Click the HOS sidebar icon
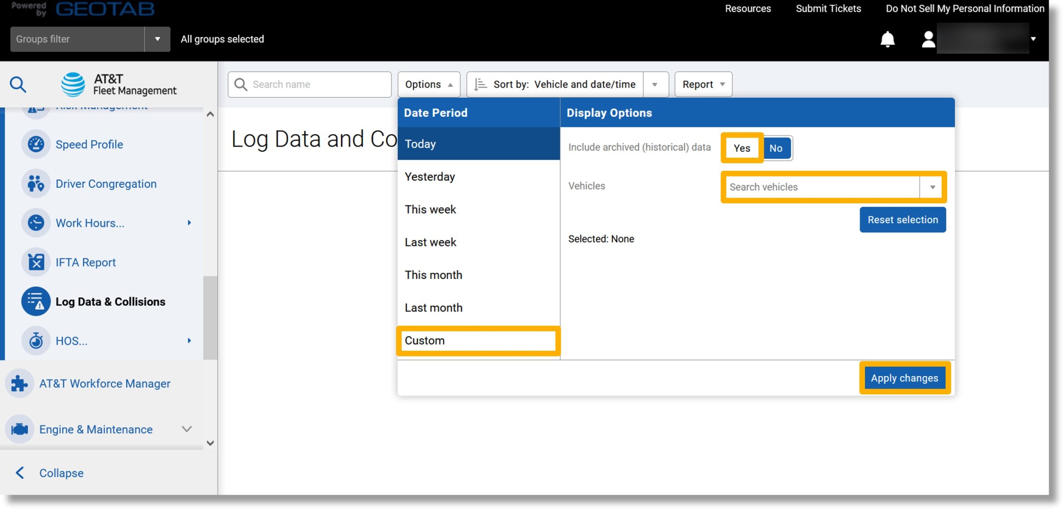 click(x=35, y=340)
